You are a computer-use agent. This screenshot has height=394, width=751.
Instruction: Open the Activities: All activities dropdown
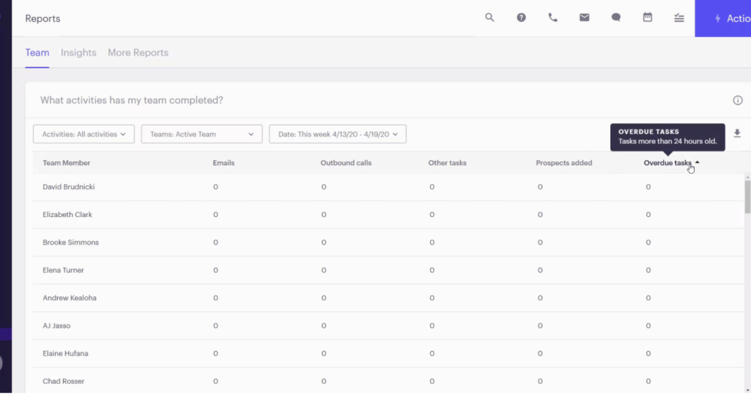[83, 133]
